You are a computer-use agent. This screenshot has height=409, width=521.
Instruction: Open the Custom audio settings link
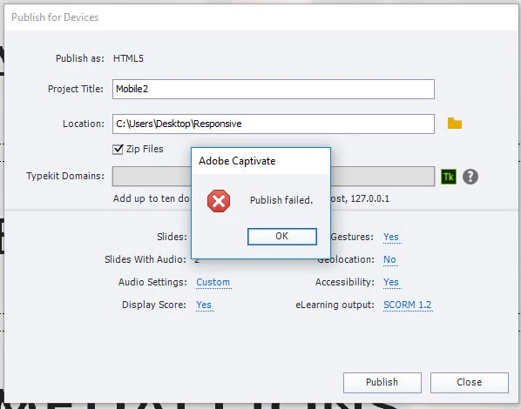point(213,282)
